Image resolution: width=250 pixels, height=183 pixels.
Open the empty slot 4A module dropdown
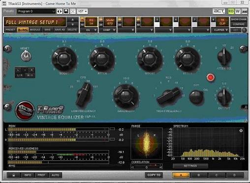point(145,30)
